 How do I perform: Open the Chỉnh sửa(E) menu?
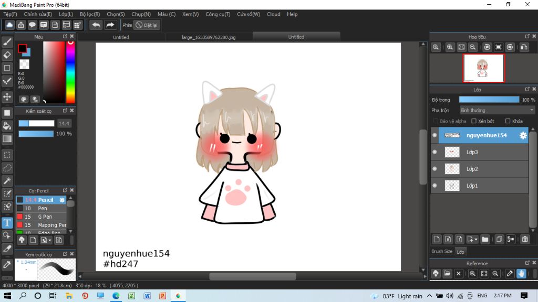[38, 14]
